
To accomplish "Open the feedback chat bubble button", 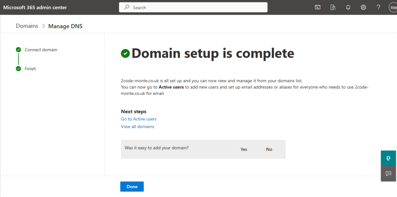I will pos(388,173).
